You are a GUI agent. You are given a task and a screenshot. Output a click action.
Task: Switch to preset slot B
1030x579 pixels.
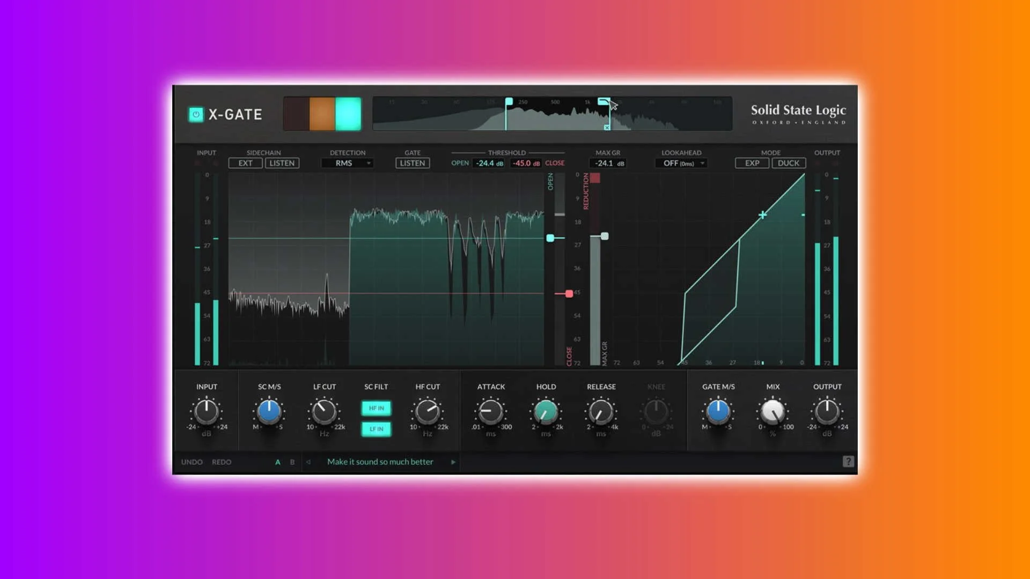[292, 462]
